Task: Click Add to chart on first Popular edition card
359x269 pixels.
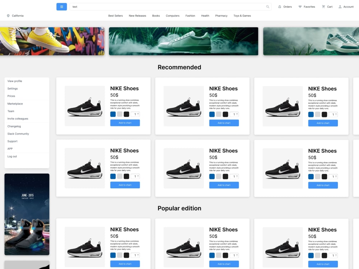Action: (125, 264)
